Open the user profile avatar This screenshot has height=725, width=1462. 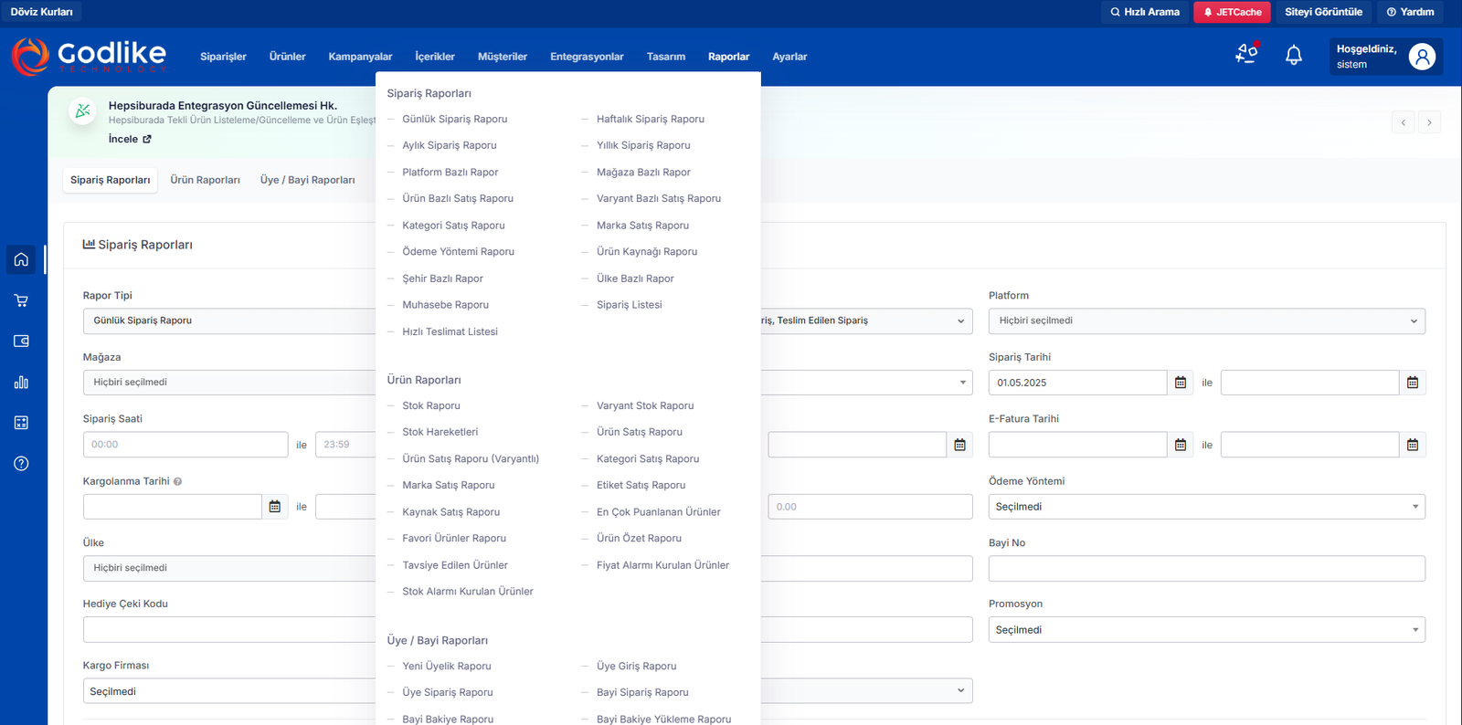(x=1421, y=57)
